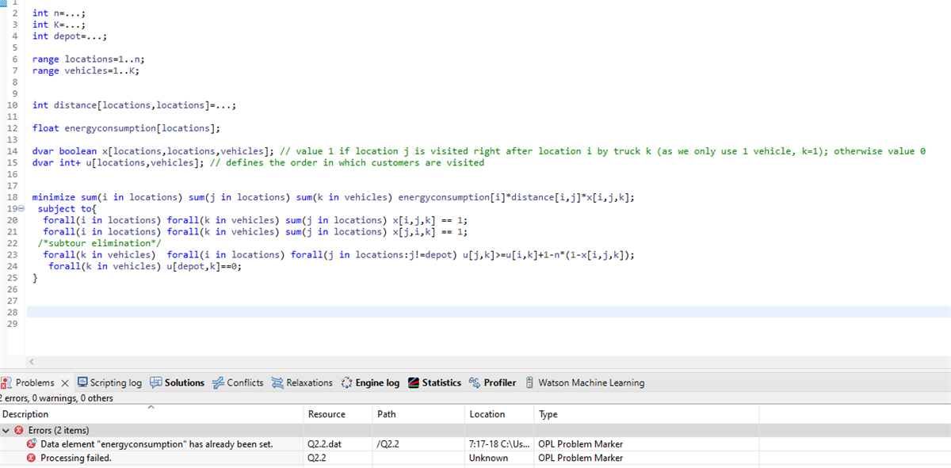This screenshot has width=951, height=468.
Task: Open the Relaxations tab
Action: [x=302, y=382]
